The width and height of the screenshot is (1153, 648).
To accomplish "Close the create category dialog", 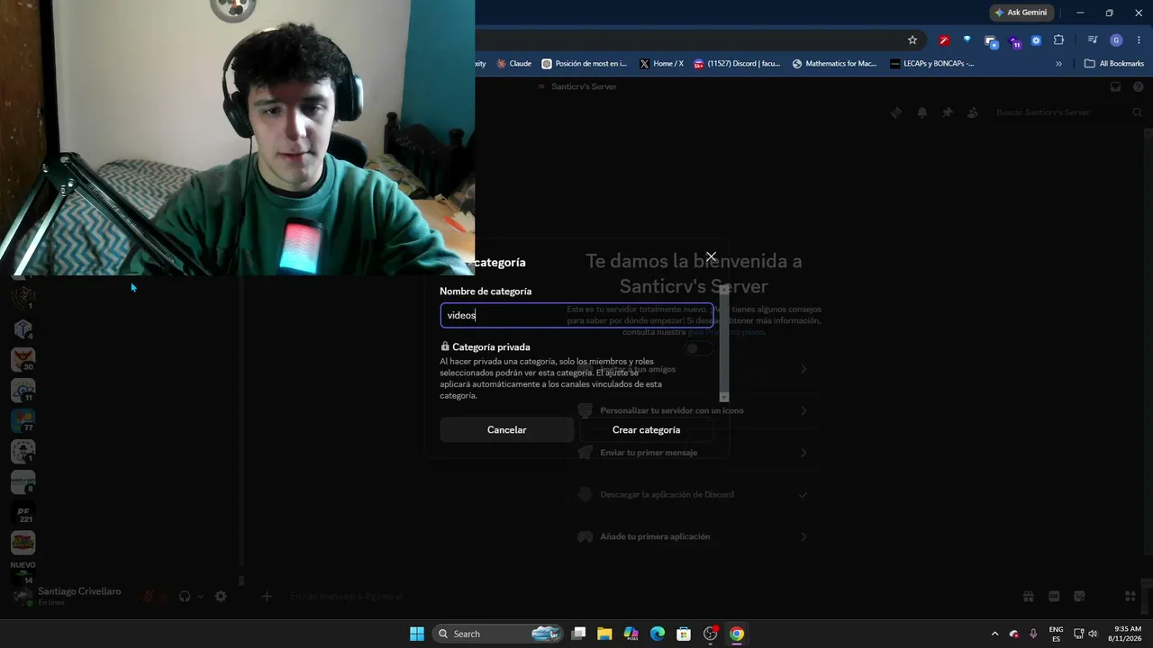I will (711, 256).
